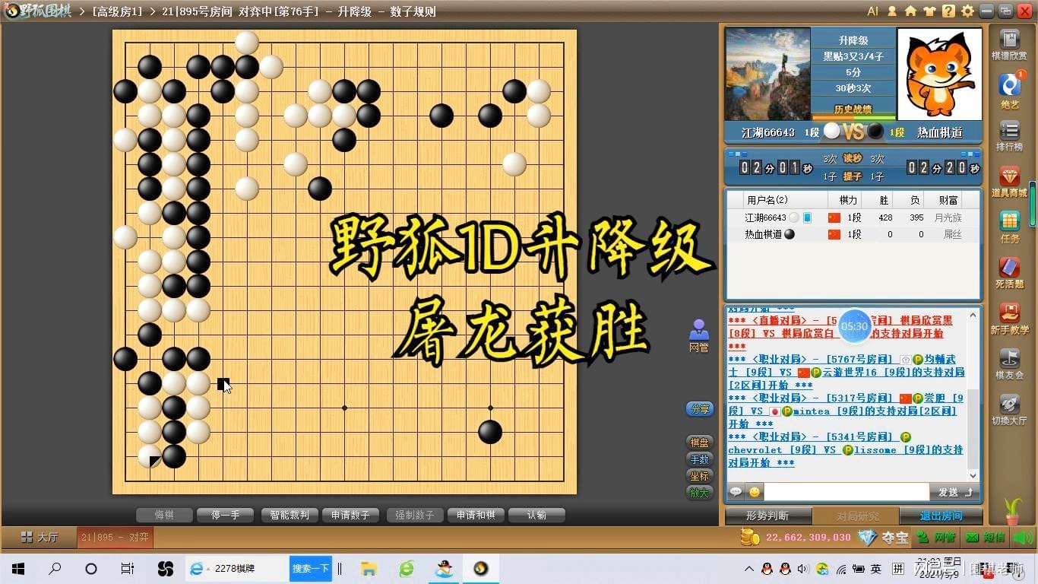Open the 新手教学 tutorial sidebar icon
Viewport: 1038px width, 584px height.
point(1009,318)
